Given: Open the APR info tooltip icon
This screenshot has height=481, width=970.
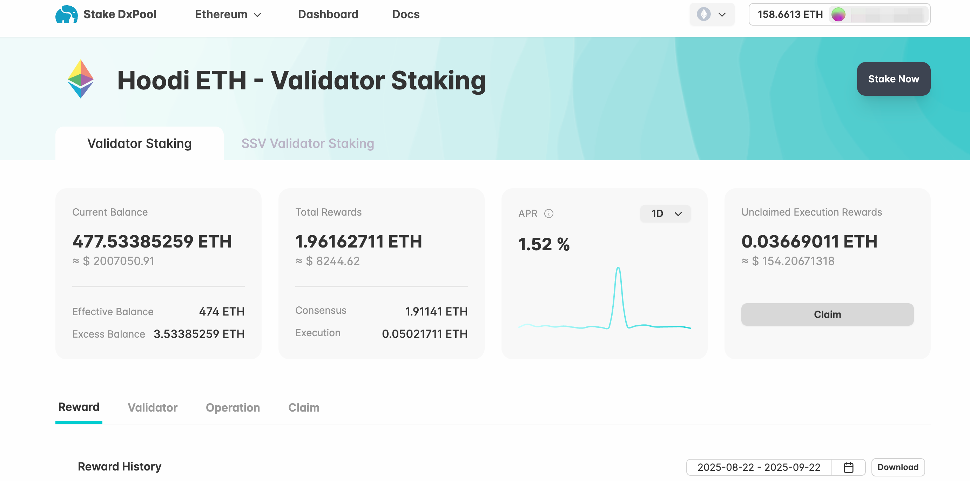Looking at the screenshot, I should click(549, 214).
